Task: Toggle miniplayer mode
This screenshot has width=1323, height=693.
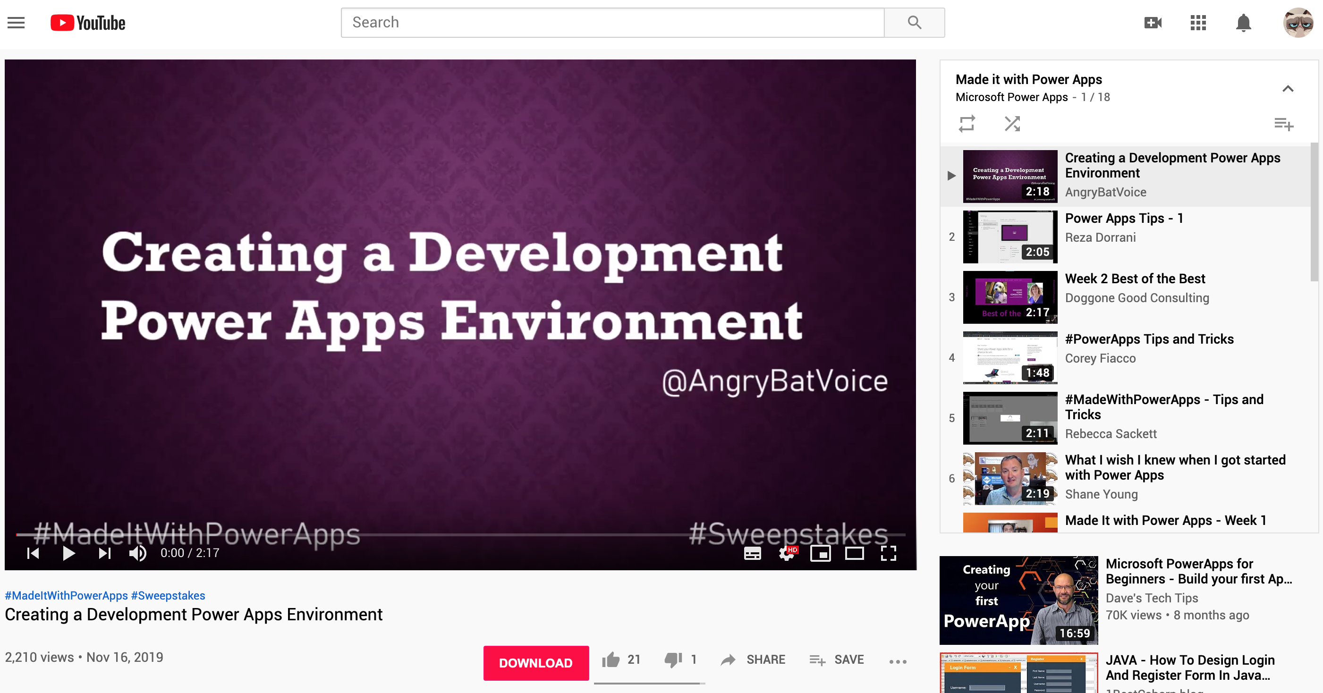Action: [820, 553]
